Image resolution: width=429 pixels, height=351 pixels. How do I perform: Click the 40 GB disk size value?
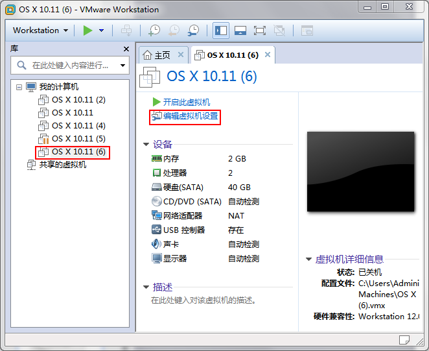click(239, 187)
